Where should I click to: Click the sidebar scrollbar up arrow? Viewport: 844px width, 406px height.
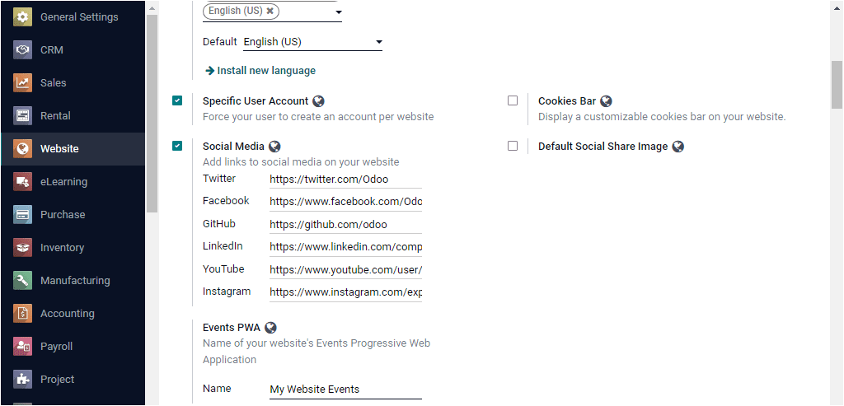point(152,8)
